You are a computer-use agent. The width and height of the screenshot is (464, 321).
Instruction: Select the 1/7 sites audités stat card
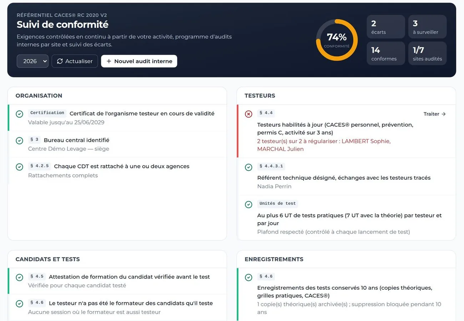(x=427, y=53)
